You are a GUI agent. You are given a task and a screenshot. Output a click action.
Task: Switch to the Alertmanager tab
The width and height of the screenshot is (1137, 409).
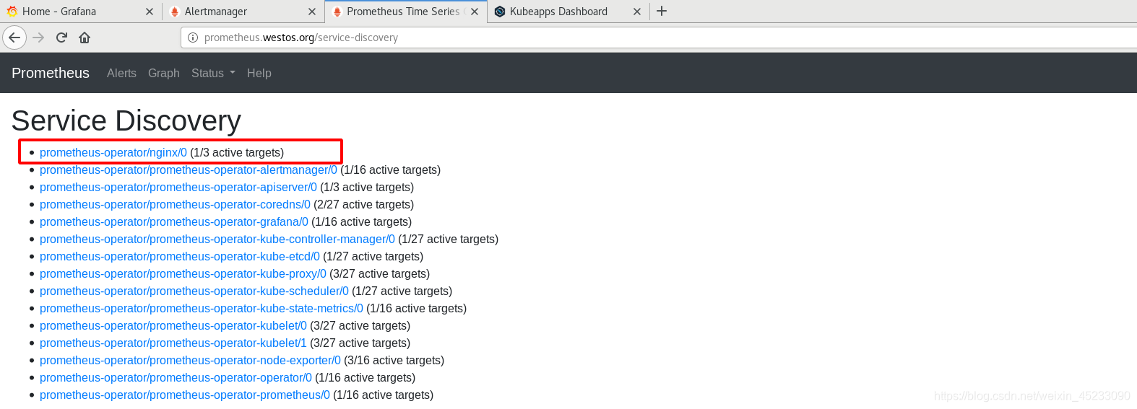click(x=243, y=12)
